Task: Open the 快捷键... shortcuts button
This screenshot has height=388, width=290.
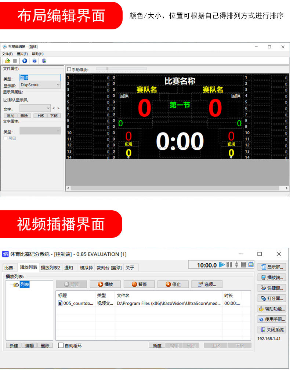Action: (272, 288)
